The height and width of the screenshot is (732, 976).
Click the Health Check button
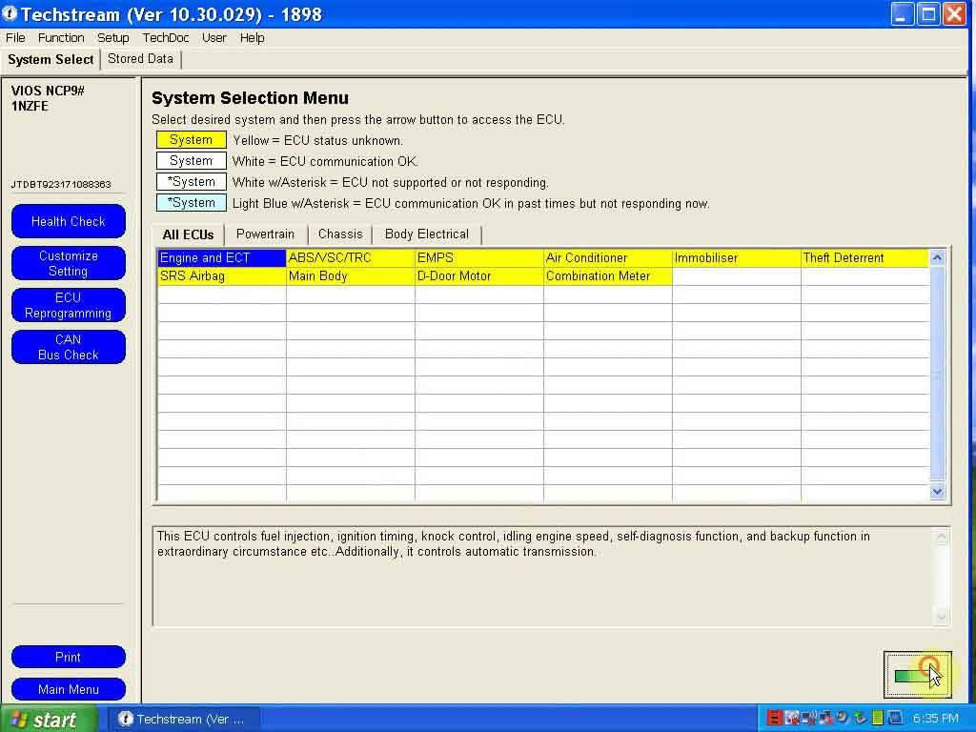(x=69, y=221)
